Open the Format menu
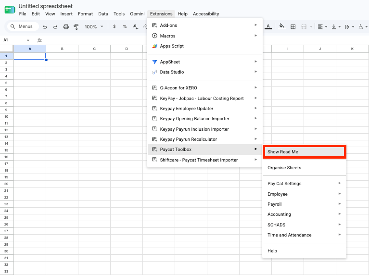 click(x=86, y=14)
